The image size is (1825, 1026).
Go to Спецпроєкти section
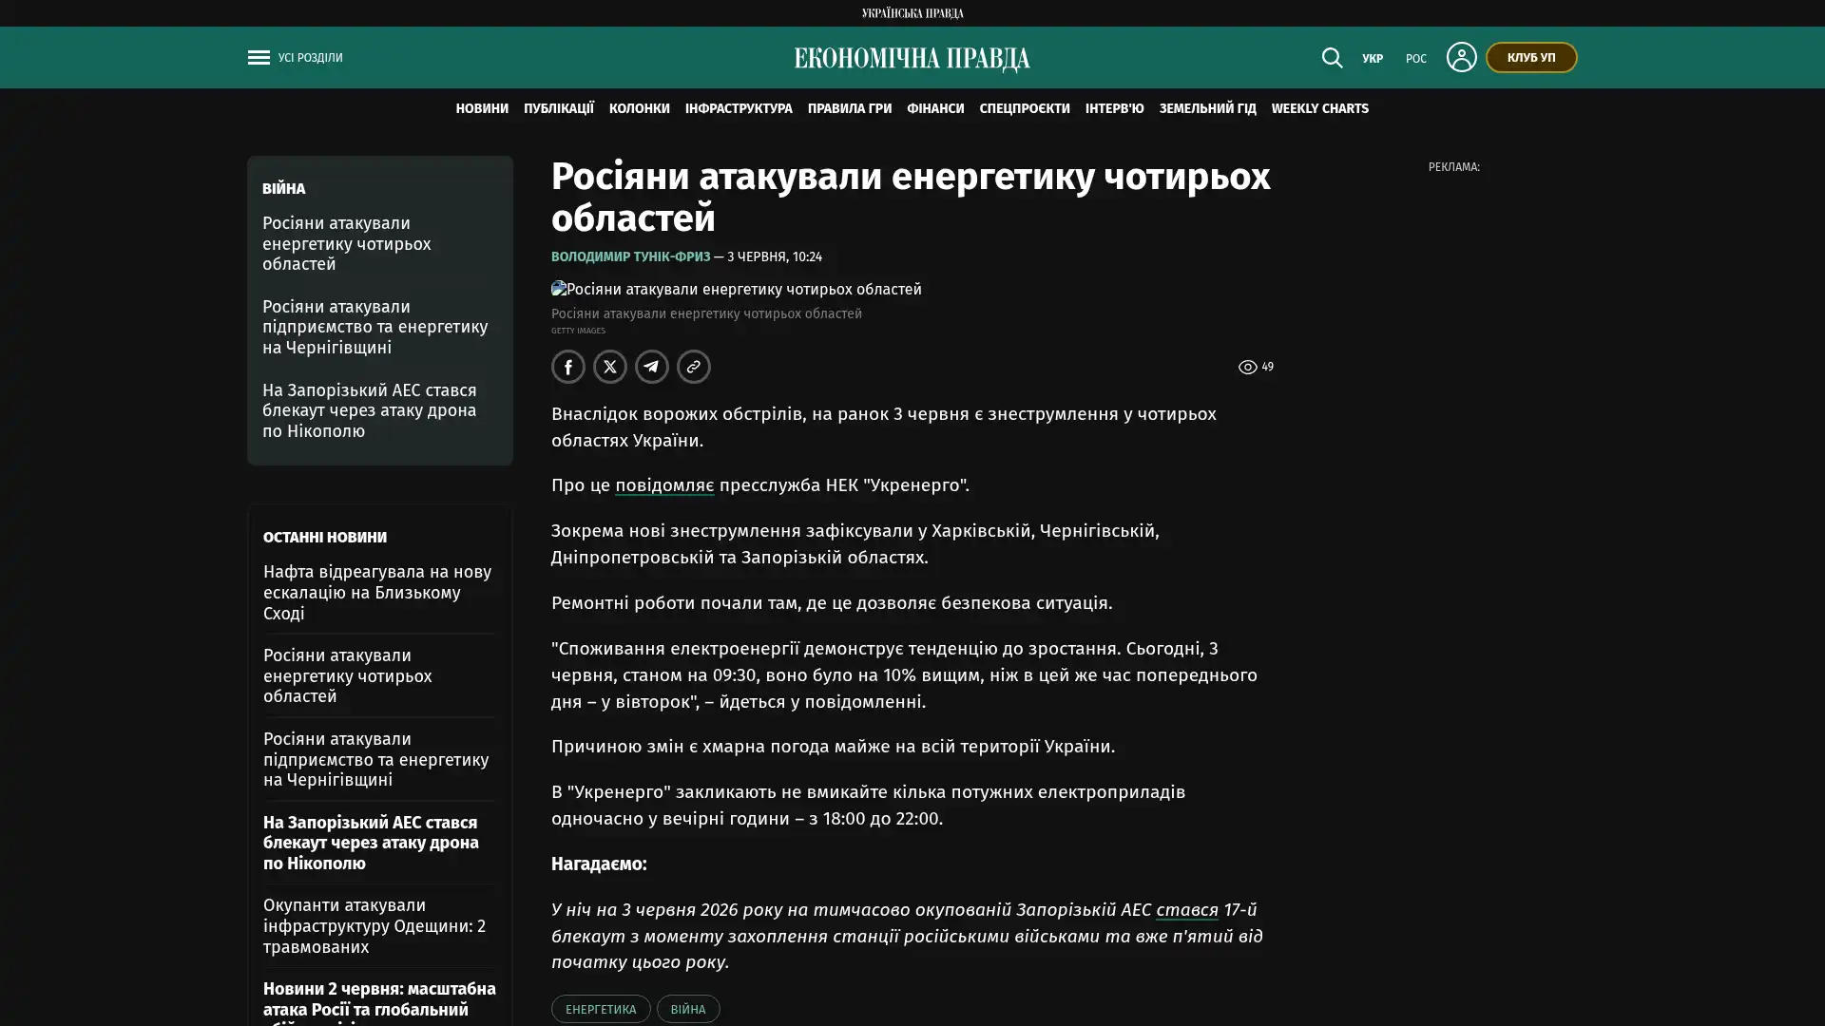(x=1025, y=109)
